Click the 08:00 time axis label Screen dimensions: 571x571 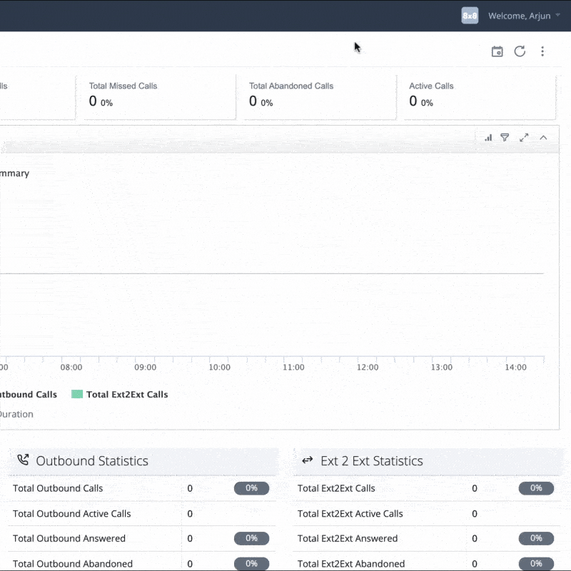(71, 367)
